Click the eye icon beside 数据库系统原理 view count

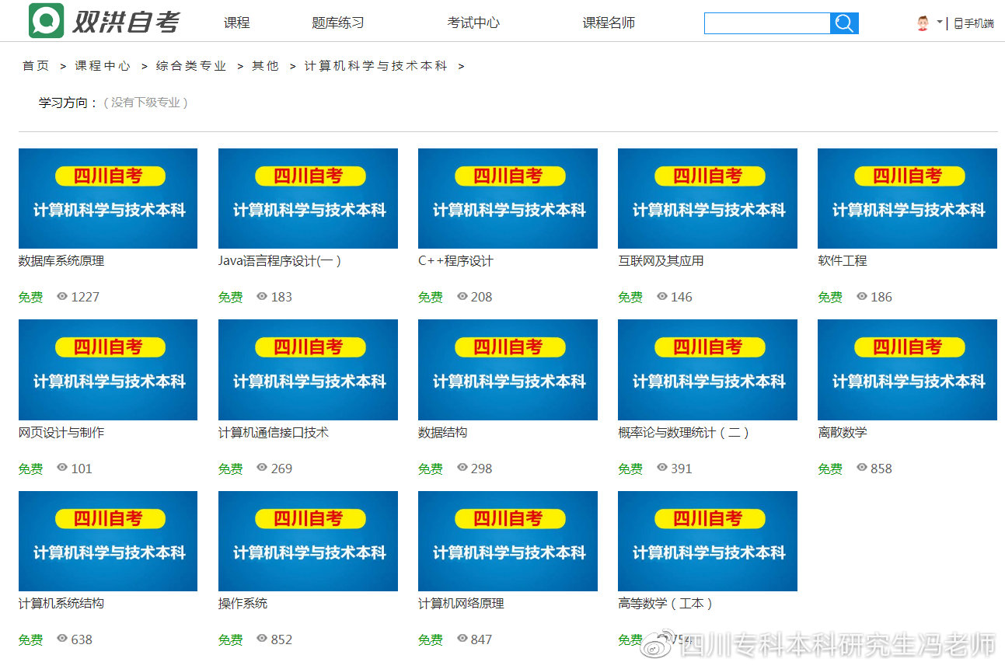click(x=63, y=297)
